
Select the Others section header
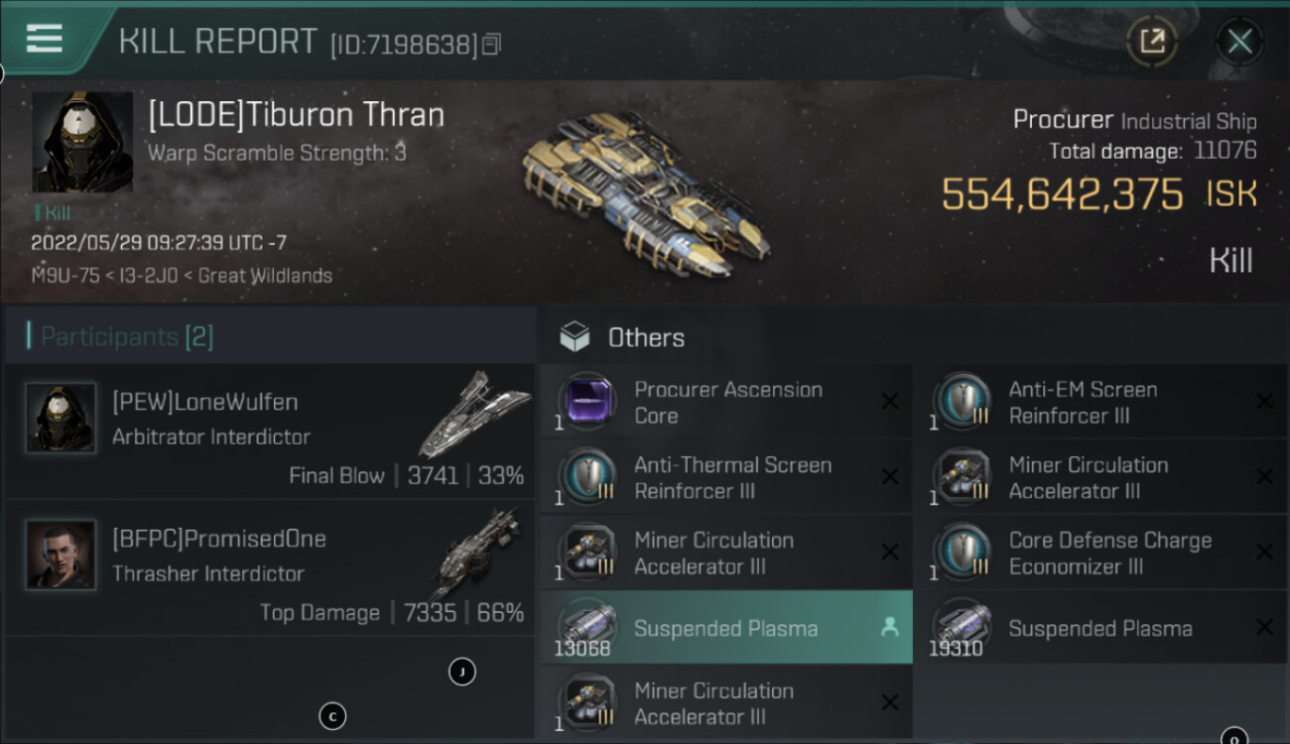(645, 337)
